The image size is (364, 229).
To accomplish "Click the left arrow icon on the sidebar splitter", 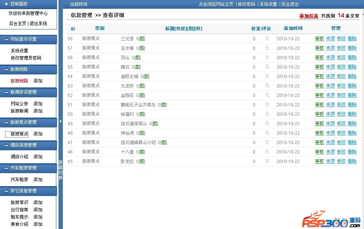I will click(x=60, y=121).
